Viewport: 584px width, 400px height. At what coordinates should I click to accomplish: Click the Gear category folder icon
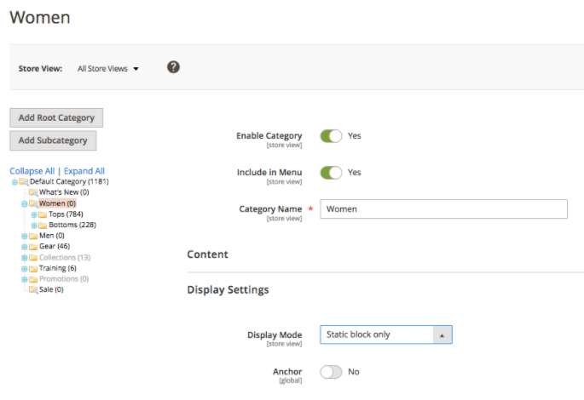33,247
